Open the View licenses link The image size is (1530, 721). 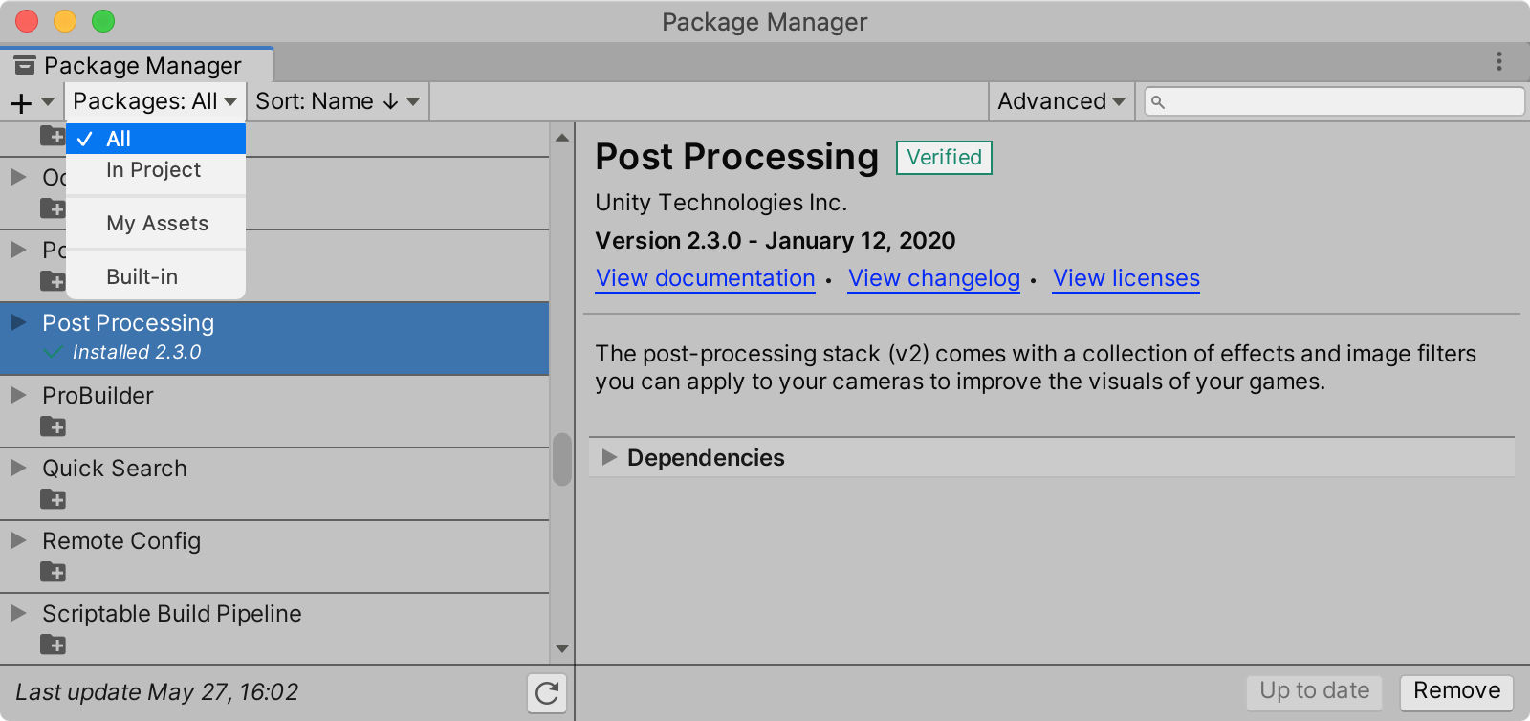(x=1126, y=278)
